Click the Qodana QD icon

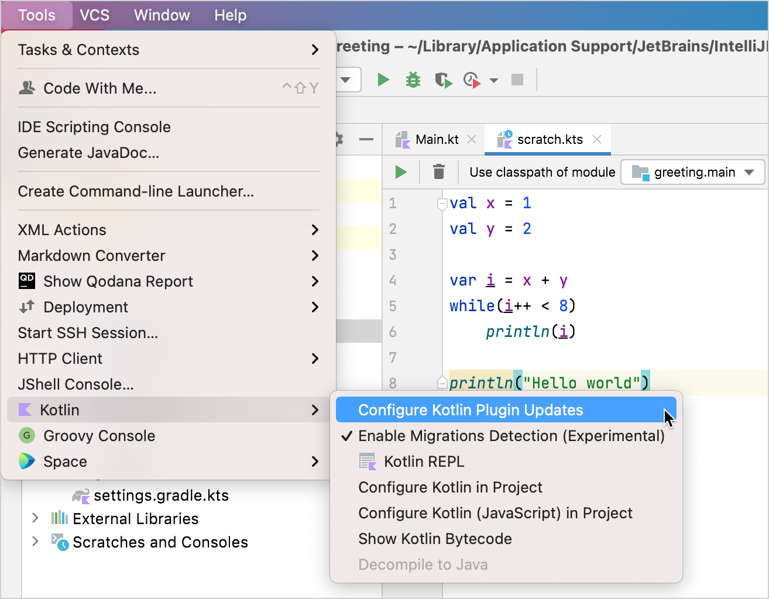(27, 281)
